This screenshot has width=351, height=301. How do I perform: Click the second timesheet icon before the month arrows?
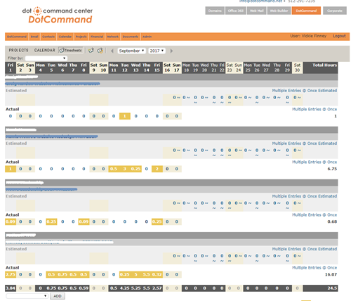point(100,51)
